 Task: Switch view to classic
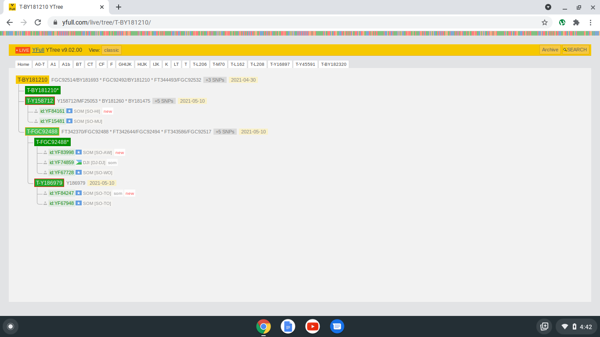[x=112, y=50]
